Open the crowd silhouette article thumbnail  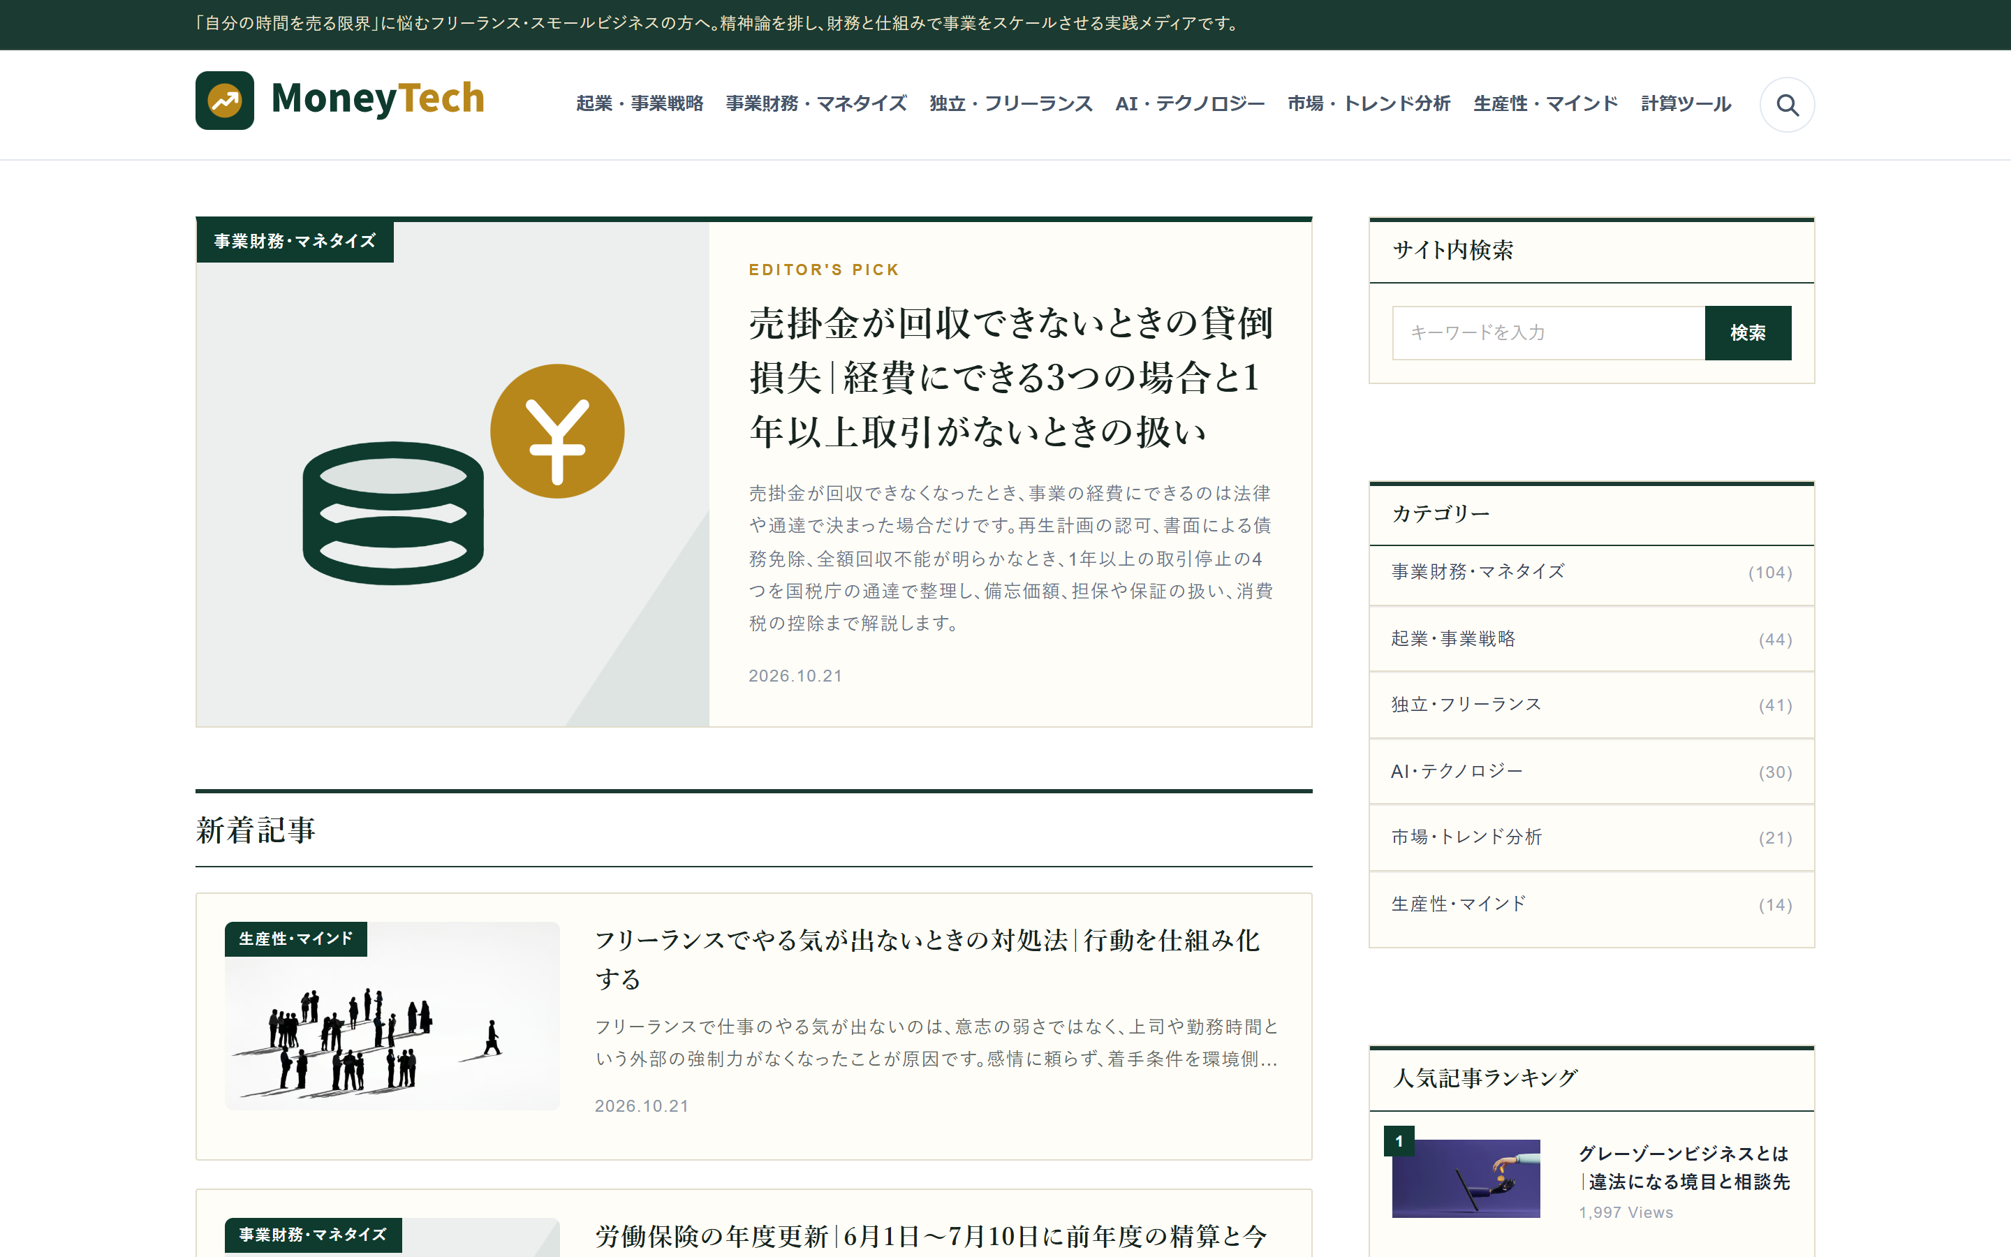[x=392, y=1016]
